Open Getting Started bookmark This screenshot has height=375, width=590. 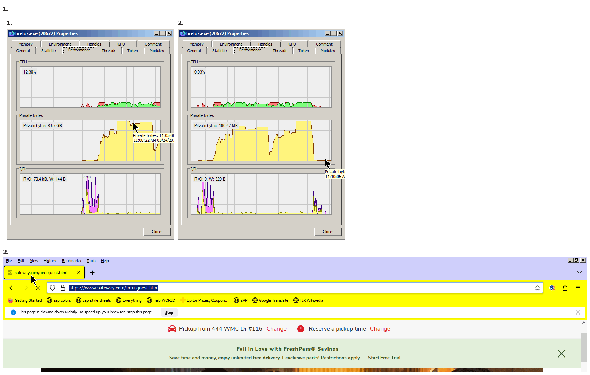pos(25,301)
